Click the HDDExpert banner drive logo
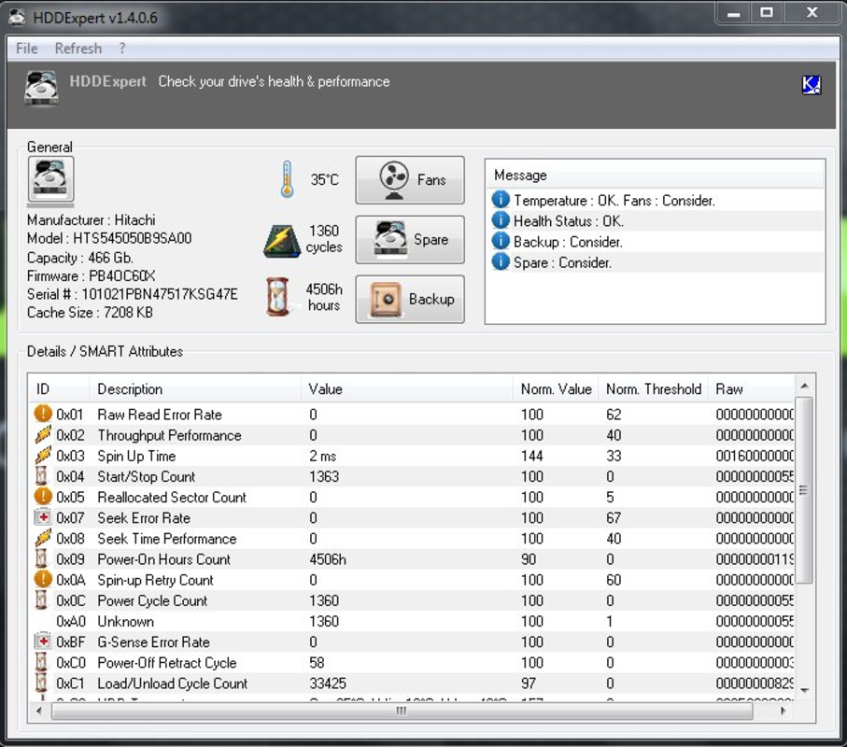The height and width of the screenshot is (747, 847). coord(42,88)
